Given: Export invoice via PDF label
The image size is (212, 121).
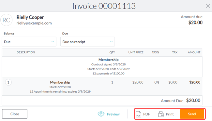Looking at the screenshot, I should (146, 114).
